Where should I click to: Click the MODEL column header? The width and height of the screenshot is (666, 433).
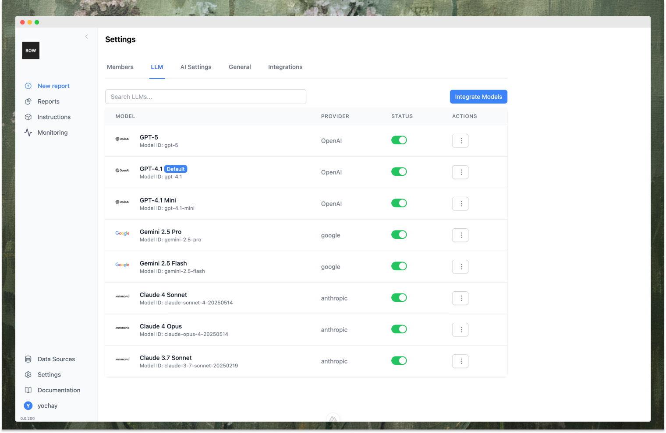pos(125,116)
